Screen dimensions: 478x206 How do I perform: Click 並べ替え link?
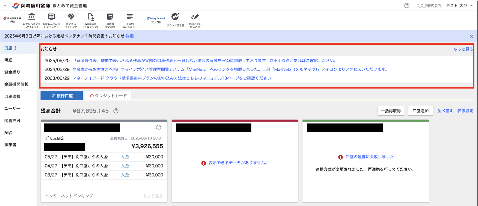point(445,111)
